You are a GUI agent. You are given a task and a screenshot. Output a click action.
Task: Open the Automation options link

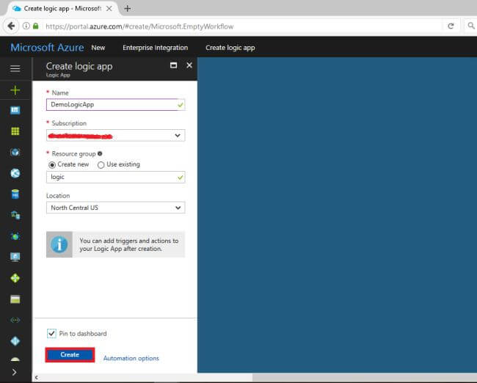(131, 358)
